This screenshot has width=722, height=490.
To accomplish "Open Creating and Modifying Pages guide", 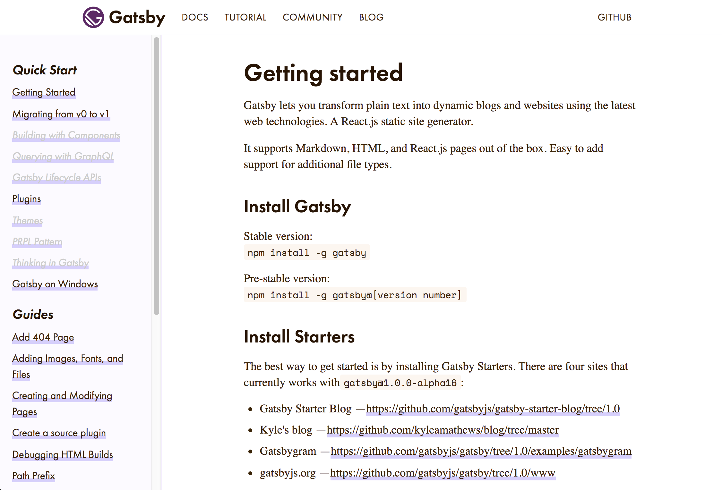I will [x=62, y=396].
